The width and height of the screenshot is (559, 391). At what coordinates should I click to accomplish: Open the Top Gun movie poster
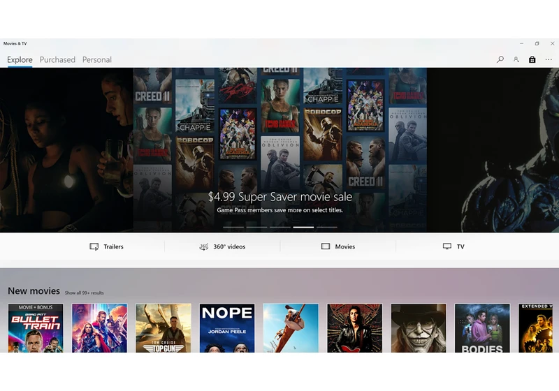164,328
